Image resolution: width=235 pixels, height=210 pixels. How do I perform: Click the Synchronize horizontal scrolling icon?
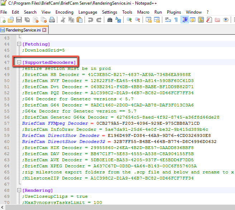tap(157, 20)
